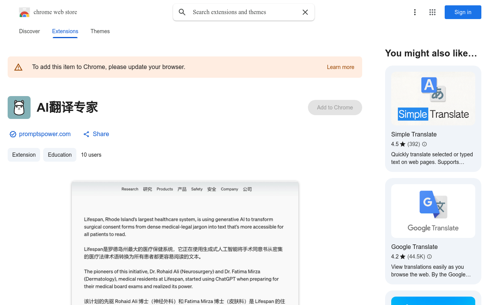Open the Learn more link
Image resolution: width=489 pixels, height=305 pixels.
(341, 67)
